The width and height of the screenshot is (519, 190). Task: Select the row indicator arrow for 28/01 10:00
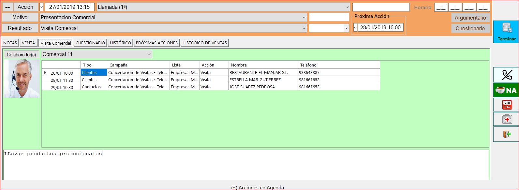[x=45, y=73]
